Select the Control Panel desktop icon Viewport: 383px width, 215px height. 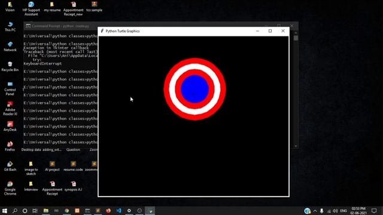click(10, 88)
